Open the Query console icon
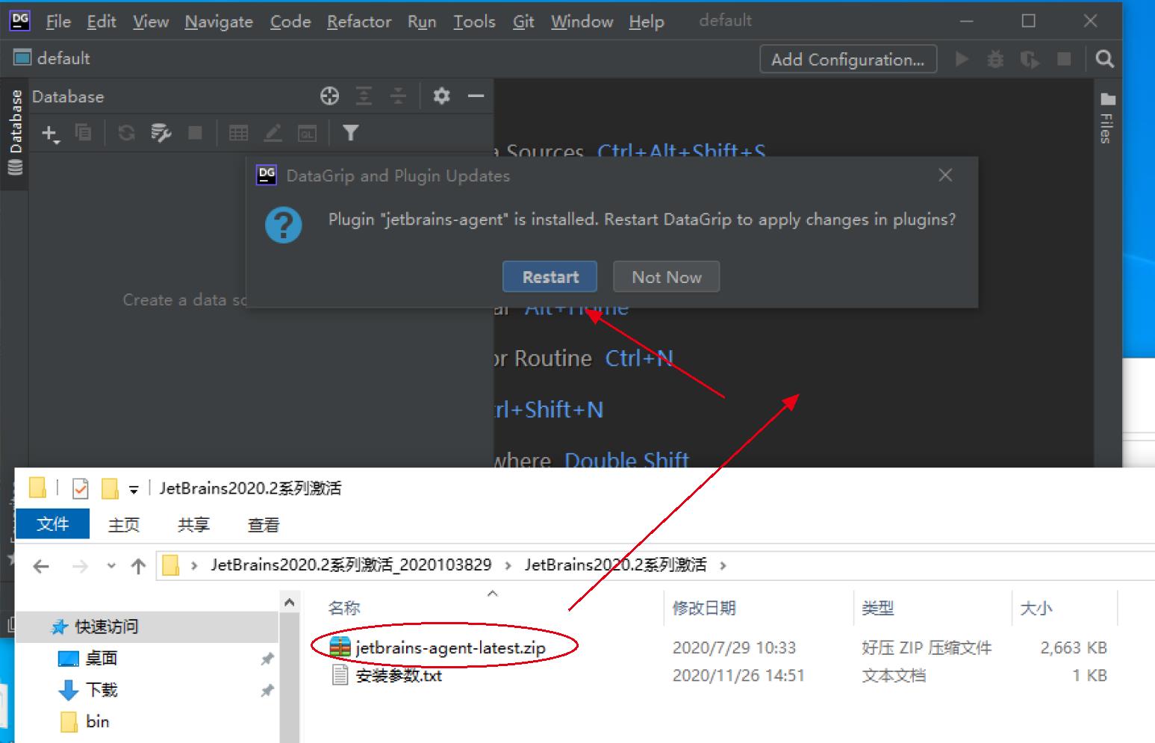Screen dimensions: 1155x743 click(307, 133)
